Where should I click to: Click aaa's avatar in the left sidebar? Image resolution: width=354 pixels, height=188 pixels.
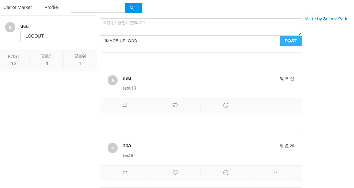pos(10,27)
